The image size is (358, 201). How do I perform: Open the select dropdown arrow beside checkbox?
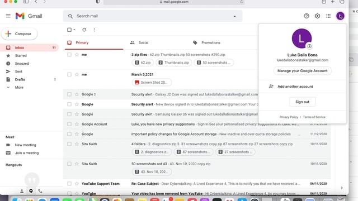pos(74,30)
